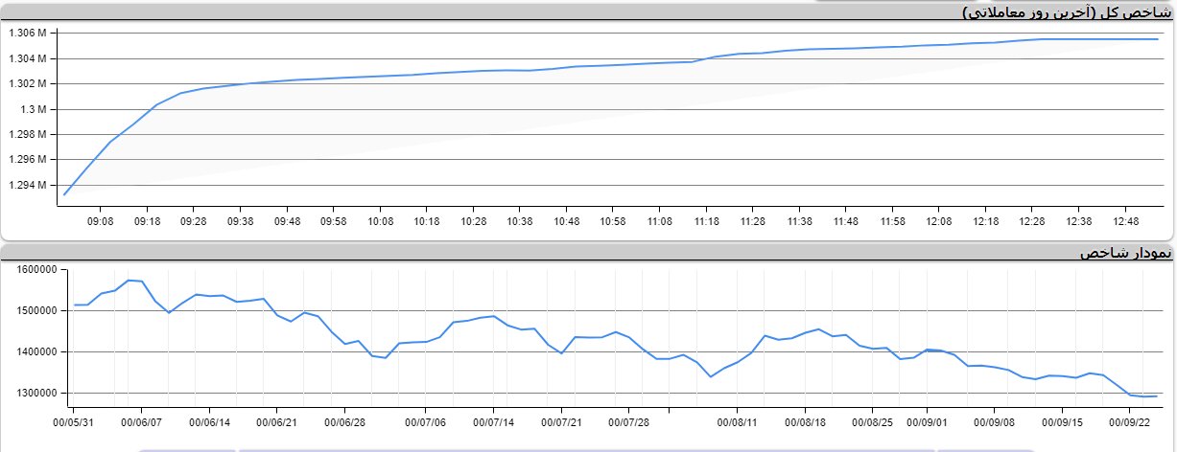Image resolution: width=1177 pixels, height=452 pixels.
Task: Select the 10:38 time axis label
Action: click(x=519, y=221)
